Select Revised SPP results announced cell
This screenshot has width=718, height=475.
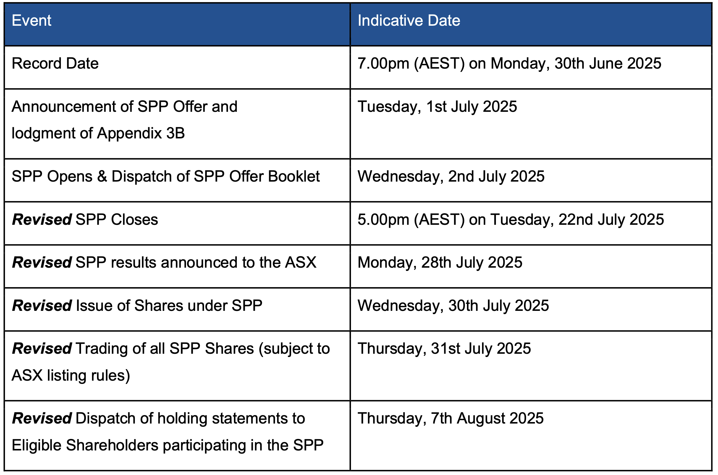tap(177, 266)
